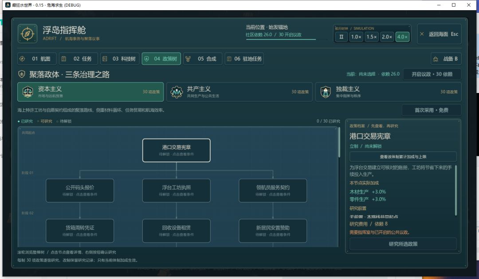Select the 浮台工坊执照 policy node
479x279 pixels.
pos(176,190)
